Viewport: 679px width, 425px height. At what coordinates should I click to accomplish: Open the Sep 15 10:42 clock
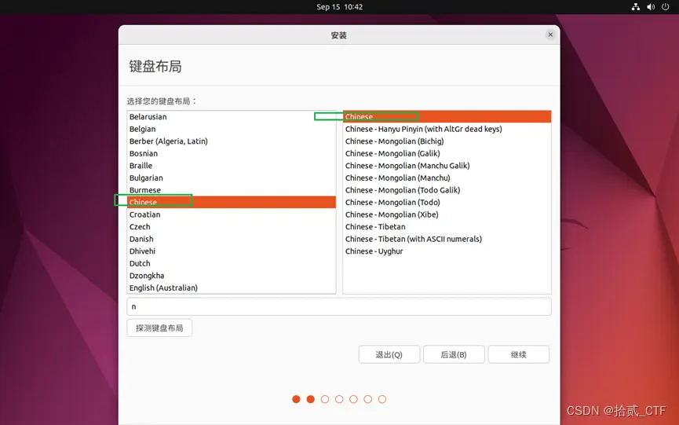pyautogui.click(x=339, y=7)
